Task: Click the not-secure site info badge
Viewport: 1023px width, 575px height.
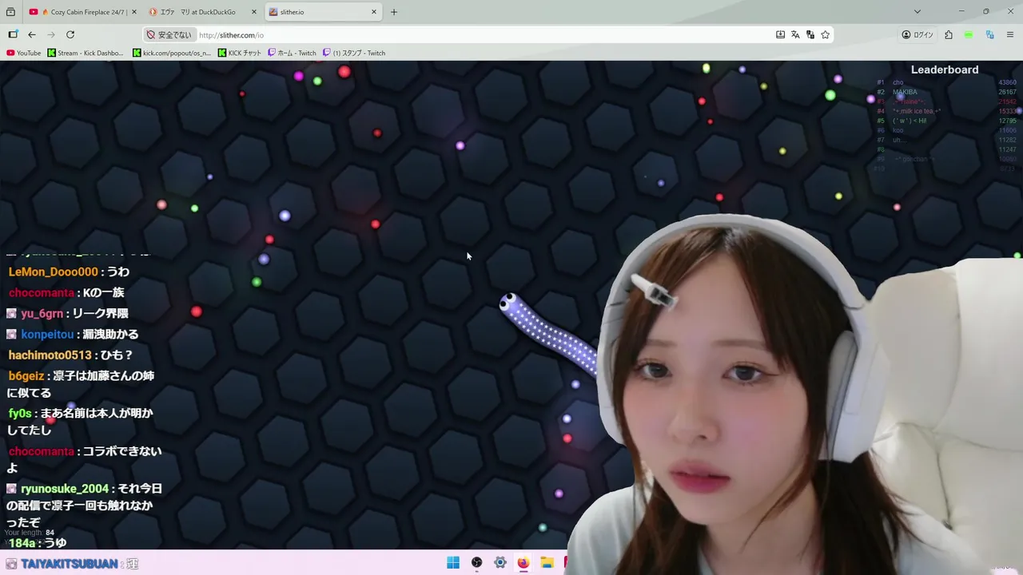Action: coord(169,35)
